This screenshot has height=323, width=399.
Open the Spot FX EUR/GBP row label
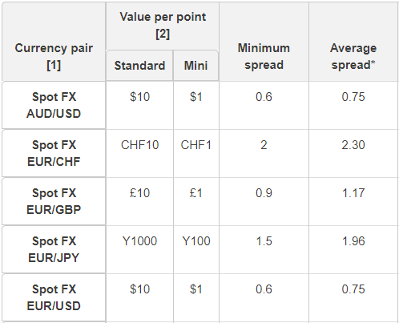point(54,201)
